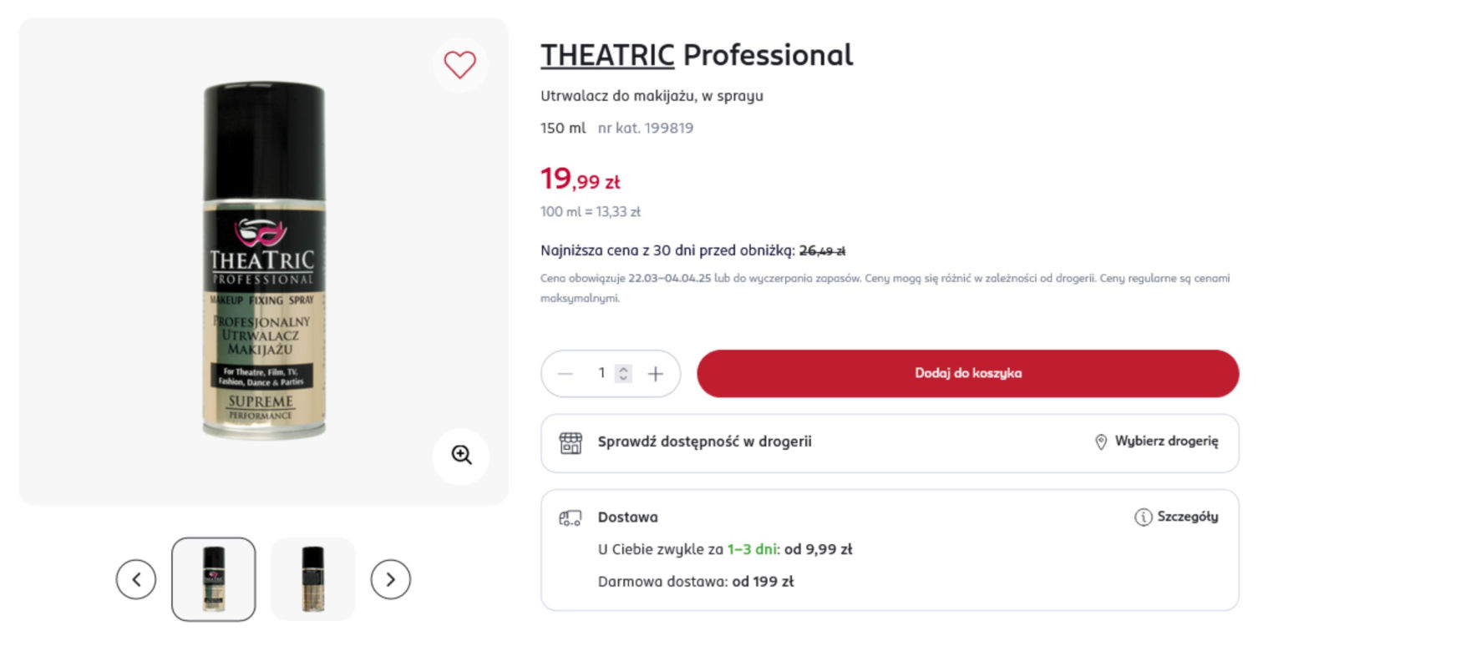Image resolution: width=1466 pixels, height=651 pixels.
Task: Click Sprawdź dostępność w drogerii
Action: pyautogui.click(x=704, y=442)
